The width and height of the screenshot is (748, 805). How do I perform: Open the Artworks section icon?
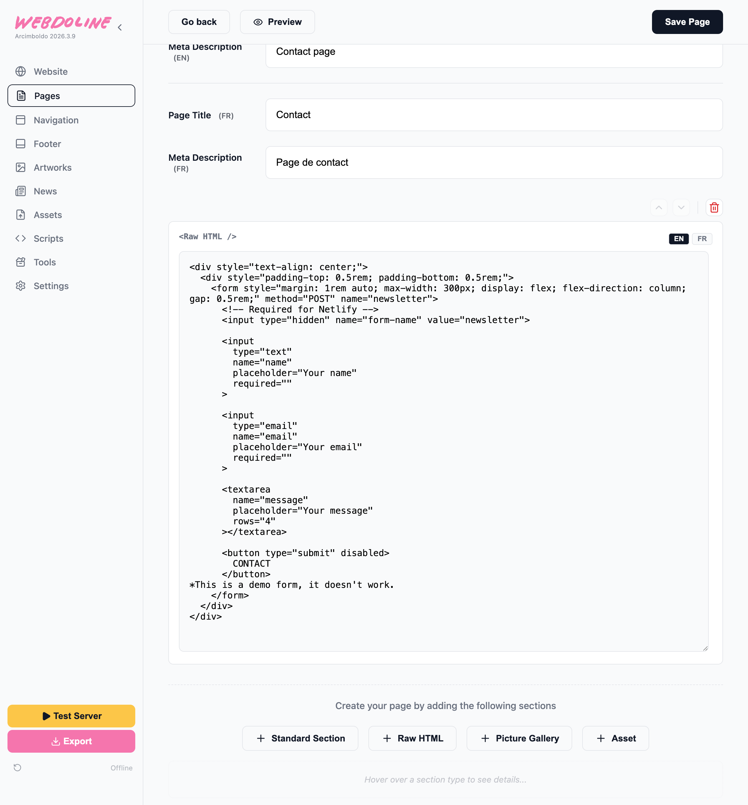[x=21, y=168]
